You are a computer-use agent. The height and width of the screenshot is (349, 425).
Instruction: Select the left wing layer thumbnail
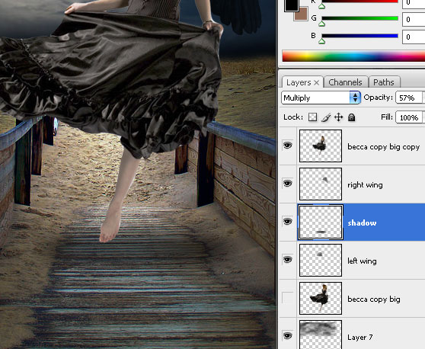pyautogui.click(x=321, y=261)
